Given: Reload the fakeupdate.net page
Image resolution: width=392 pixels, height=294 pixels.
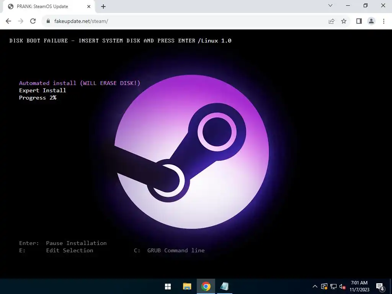Looking at the screenshot, I should [33, 21].
